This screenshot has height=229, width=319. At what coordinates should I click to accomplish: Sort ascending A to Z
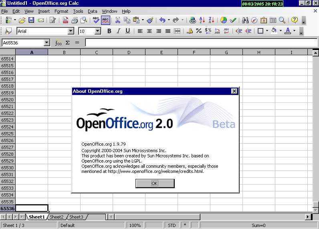(202, 20)
